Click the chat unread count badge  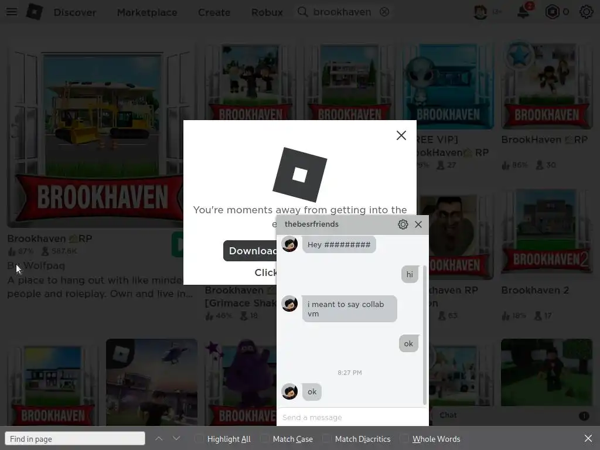coord(584,416)
